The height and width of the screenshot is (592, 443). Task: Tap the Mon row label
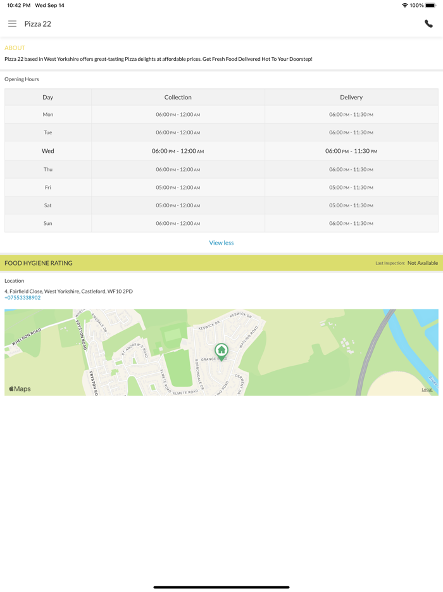[48, 114]
